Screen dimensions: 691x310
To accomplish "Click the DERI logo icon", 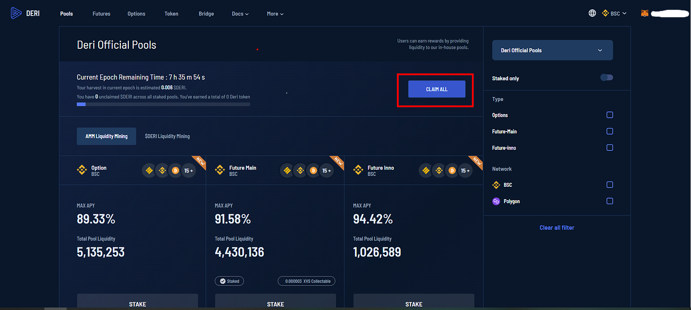I will click(x=16, y=13).
